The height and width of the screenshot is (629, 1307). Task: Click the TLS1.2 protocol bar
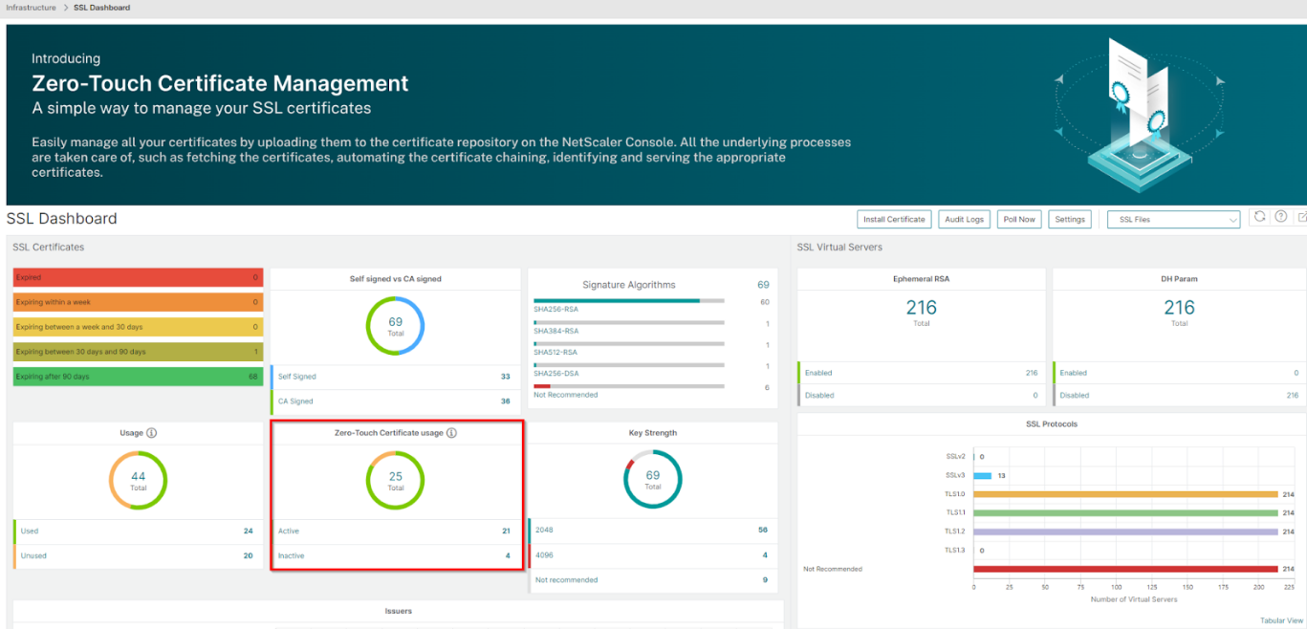(1126, 531)
